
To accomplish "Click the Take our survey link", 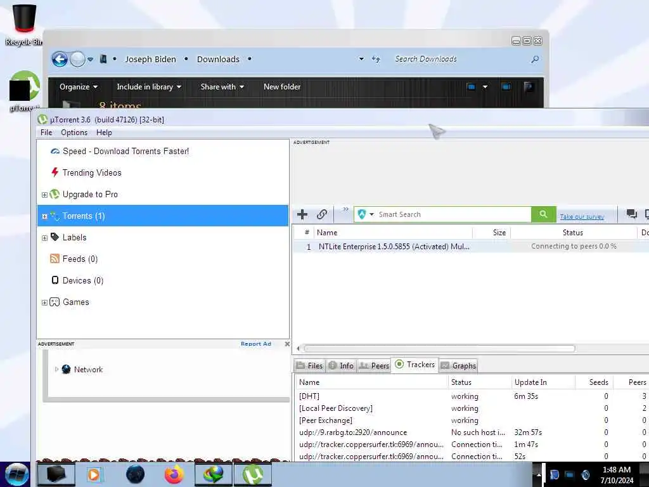I will (582, 217).
